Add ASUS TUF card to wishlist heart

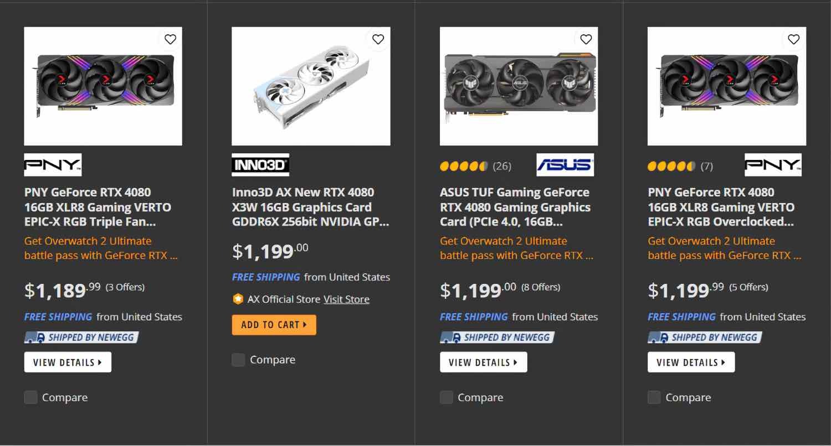(x=586, y=39)
